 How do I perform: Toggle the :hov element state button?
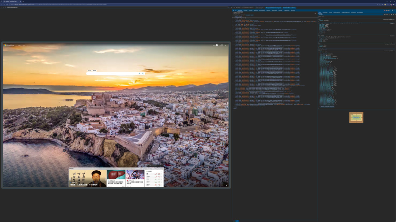click(x=385, y=14)
